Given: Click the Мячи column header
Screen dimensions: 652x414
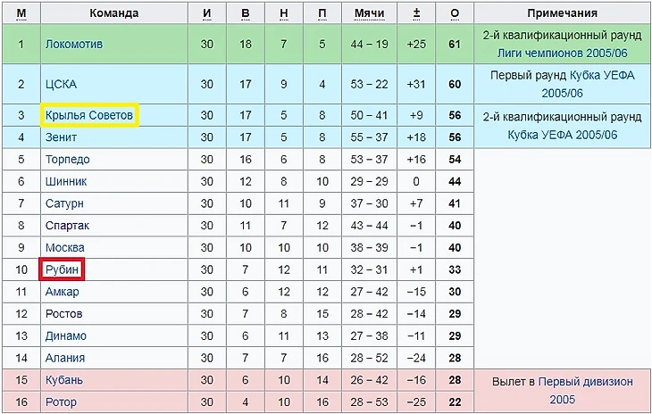Looking at the screenshot, I should coord(369,13).
